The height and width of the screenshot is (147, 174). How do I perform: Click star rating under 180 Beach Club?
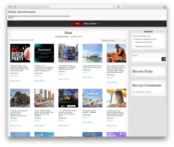click(87, 115)
